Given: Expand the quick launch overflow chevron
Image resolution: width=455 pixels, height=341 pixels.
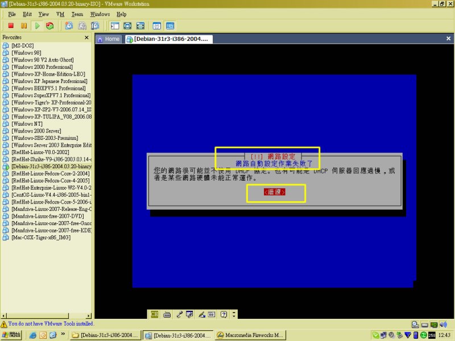Looking at the screenshot, I should (x=63, y=334).
